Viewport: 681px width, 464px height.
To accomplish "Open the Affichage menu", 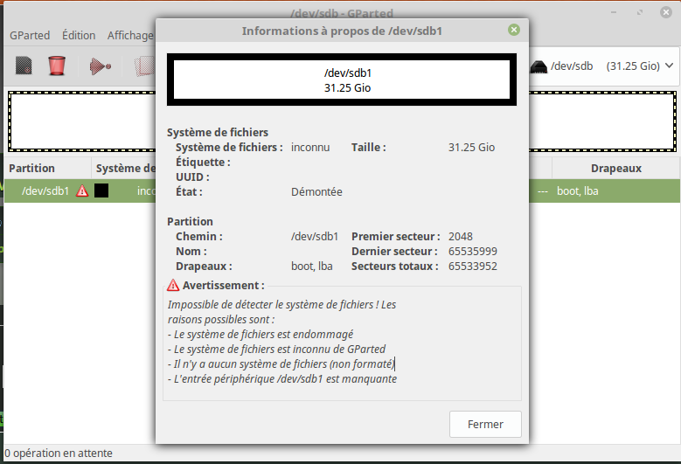I will [x=130, y=35].
